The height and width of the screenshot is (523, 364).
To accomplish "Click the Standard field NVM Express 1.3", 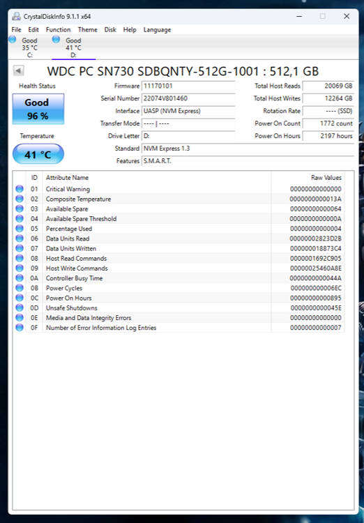I will tap(248, 149).
